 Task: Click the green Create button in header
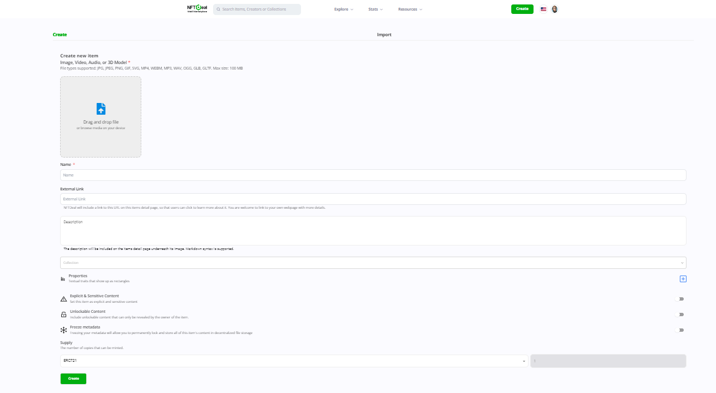522,9
